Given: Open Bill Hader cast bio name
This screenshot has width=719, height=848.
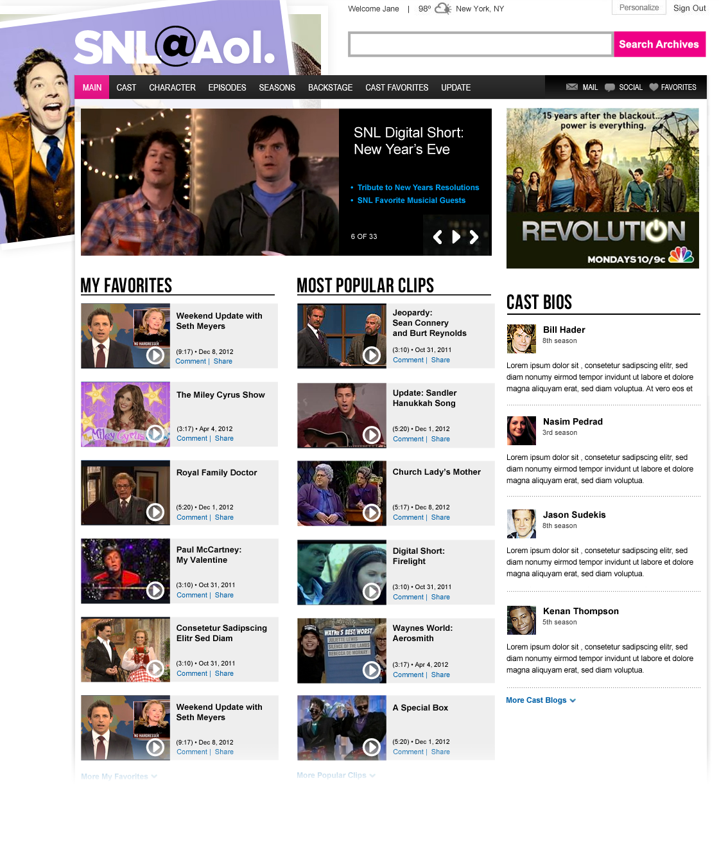Looking at the screenshot, I should (x=564, y=330).
